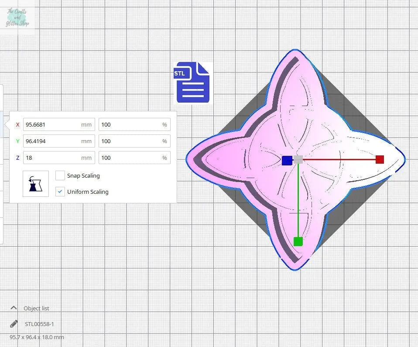Click the X scale percentage field
Screen dimensions: 418x347
tap(130, 124)
